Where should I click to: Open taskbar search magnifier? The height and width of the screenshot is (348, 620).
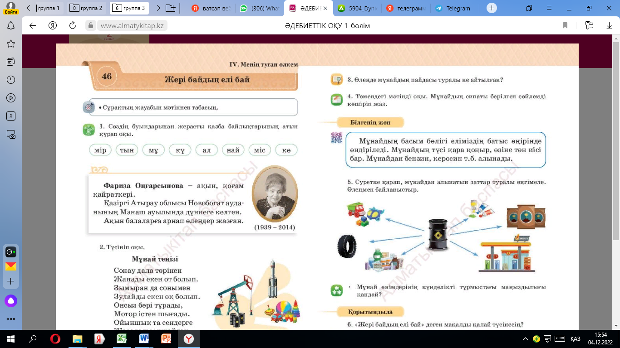(x=33, y=339)
